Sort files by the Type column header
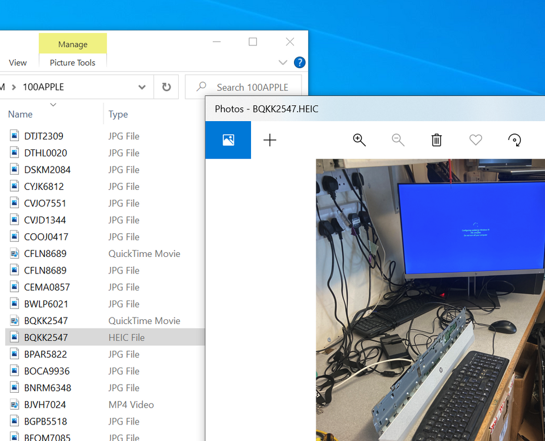The width and height of the screenshot is (545, 441). click(118, 114)
